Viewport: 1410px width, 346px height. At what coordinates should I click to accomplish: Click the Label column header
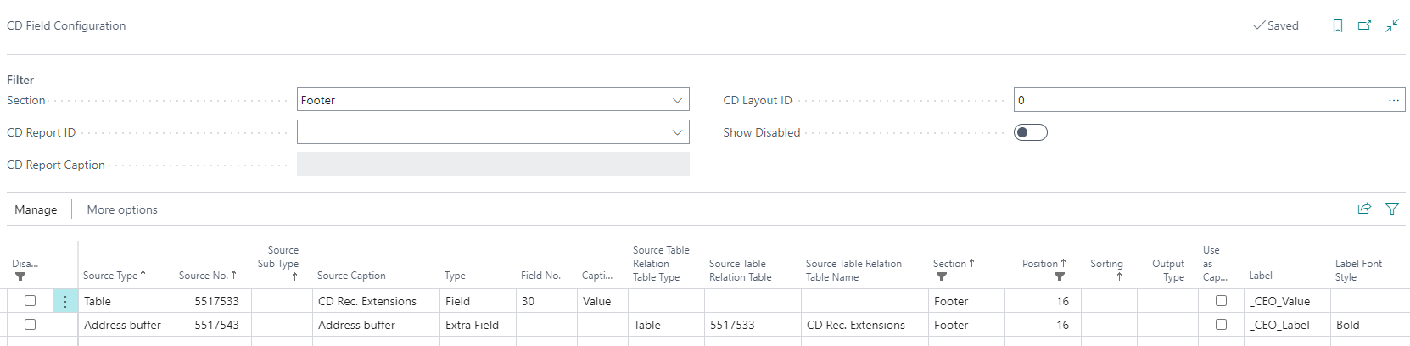click(1260, 276)
